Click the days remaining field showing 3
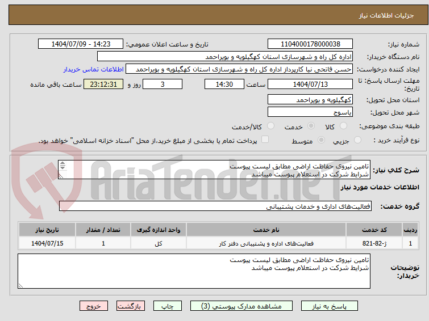Screen dimensions: 429x321 pos(163,84)
